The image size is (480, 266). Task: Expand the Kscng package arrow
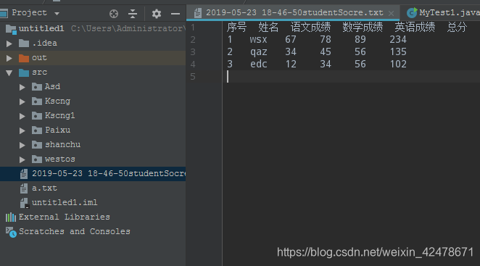click(22, 101)
